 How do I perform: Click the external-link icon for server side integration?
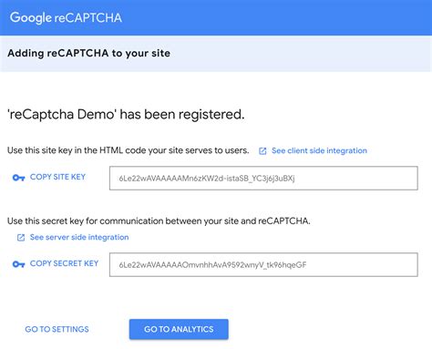coord(21,238)
